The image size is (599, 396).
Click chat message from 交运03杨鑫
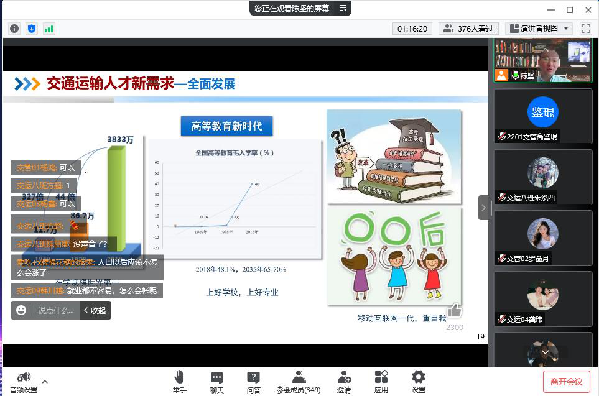point(45,203)
